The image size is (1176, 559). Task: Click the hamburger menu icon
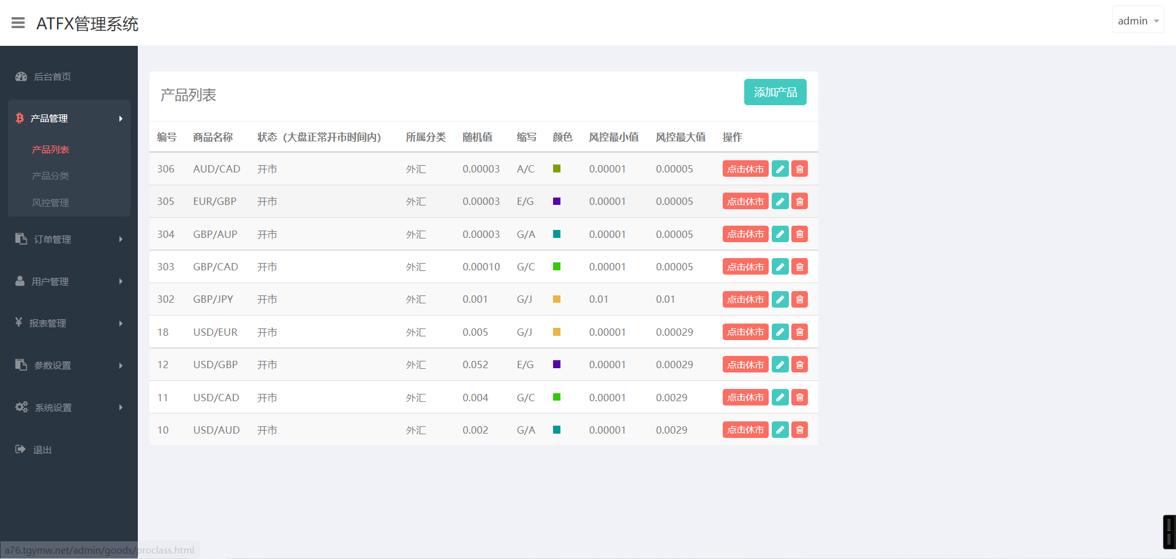[18, 23]
